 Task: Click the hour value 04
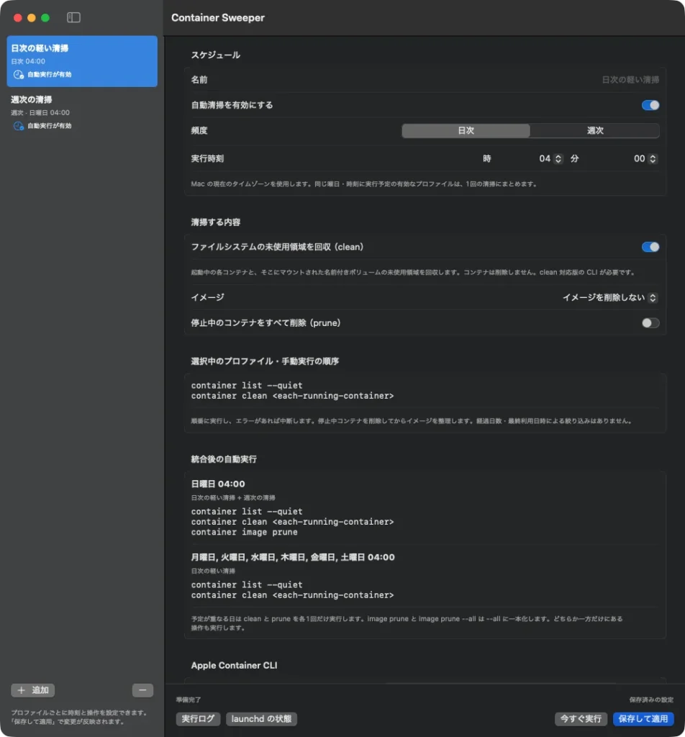pos(545,159)
